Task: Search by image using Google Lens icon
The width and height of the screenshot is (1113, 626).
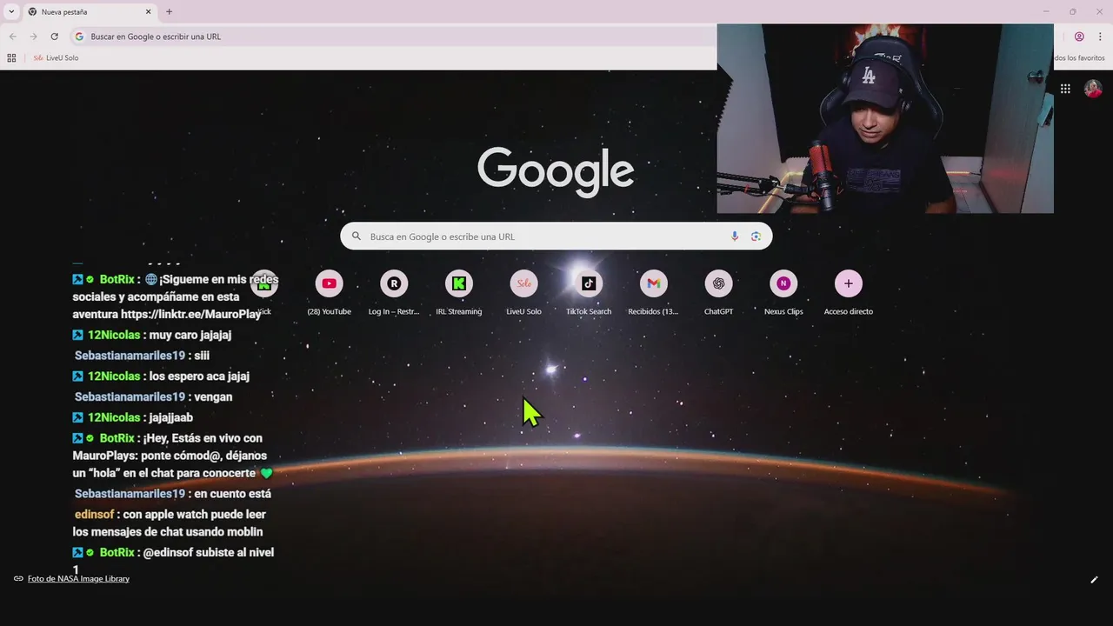Action: click(x=756, y=236)
